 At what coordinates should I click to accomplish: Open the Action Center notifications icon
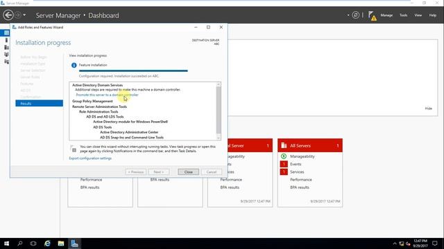pyautogui.click(x=435, y=243)
